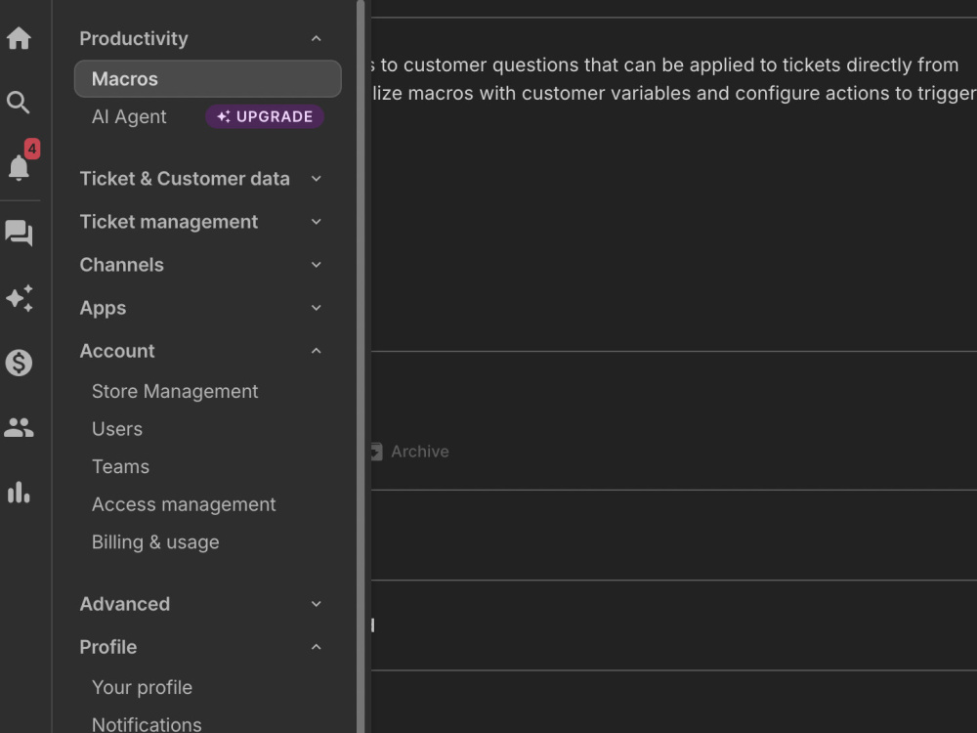977x733 pixels.
Task: Open Your profile page
Action: tap(142, 687)
